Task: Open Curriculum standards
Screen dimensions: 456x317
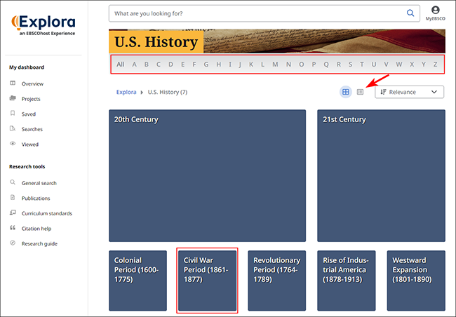Action: [47, 213]
